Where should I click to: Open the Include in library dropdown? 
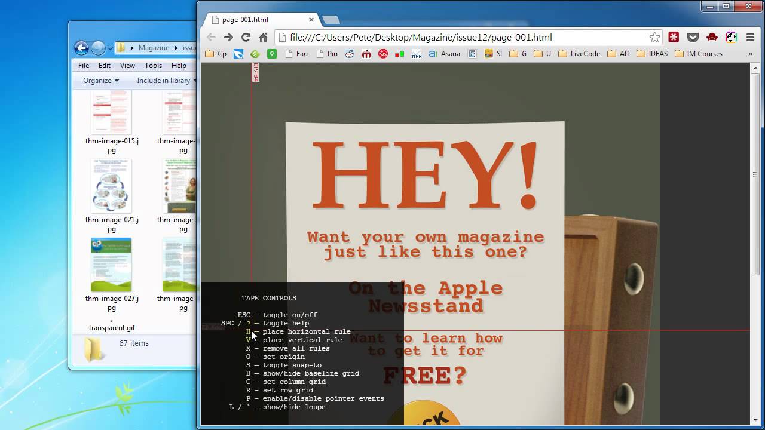[x=166, y=81]
